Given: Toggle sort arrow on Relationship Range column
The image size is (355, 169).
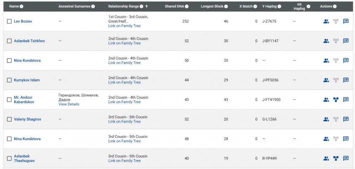Looking at the screenshot, I should [x=146, y=7].
